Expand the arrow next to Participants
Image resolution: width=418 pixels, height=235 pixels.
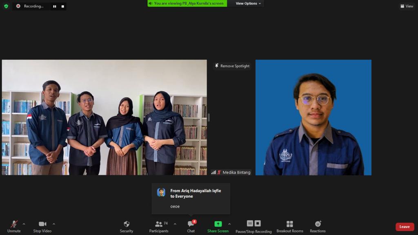click(x=175, y=224)
